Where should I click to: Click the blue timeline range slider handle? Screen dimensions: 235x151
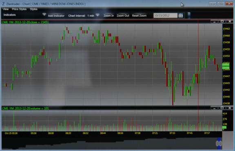(x=219, y=143)
